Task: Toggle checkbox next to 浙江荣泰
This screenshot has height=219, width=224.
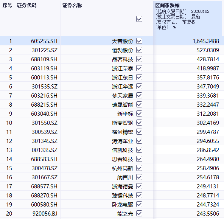Action: pos(139,68)
